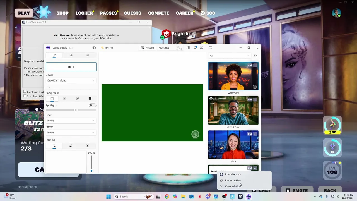
Task: Open the SHOP tab in the game
Action: pyautogui.click(x=62, y=13)
